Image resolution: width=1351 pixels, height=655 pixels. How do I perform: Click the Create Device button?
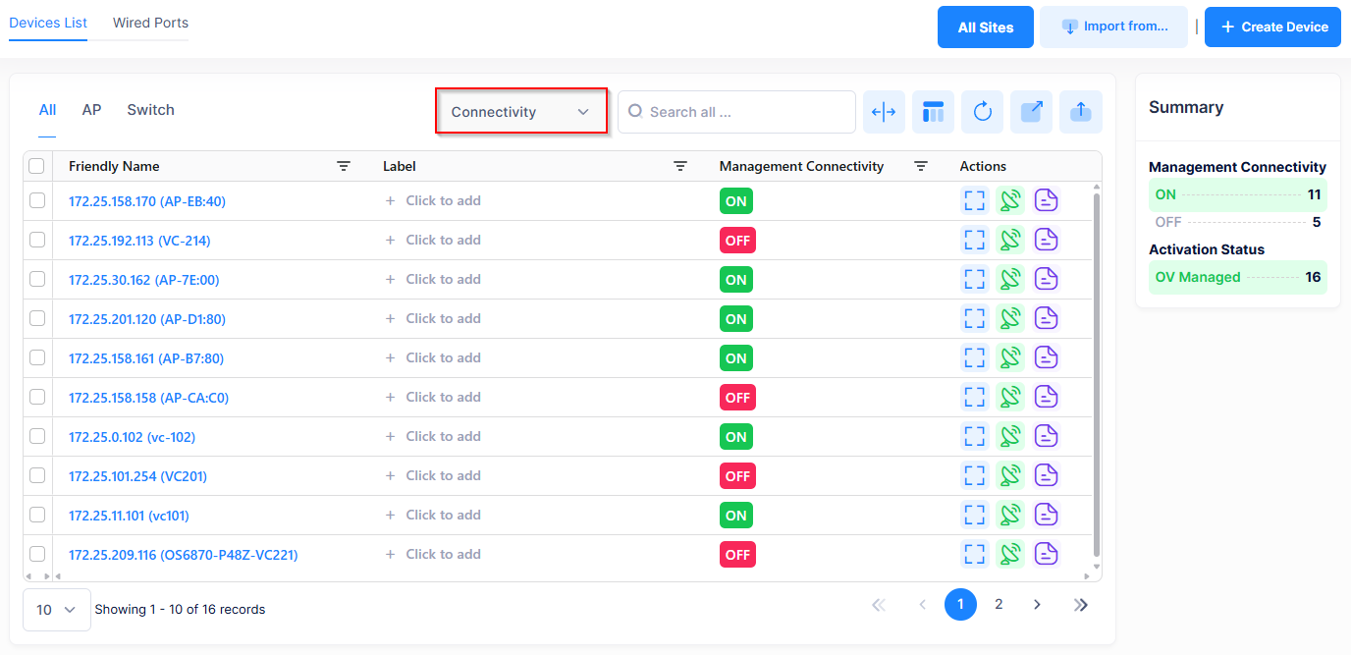(1271, 27)
